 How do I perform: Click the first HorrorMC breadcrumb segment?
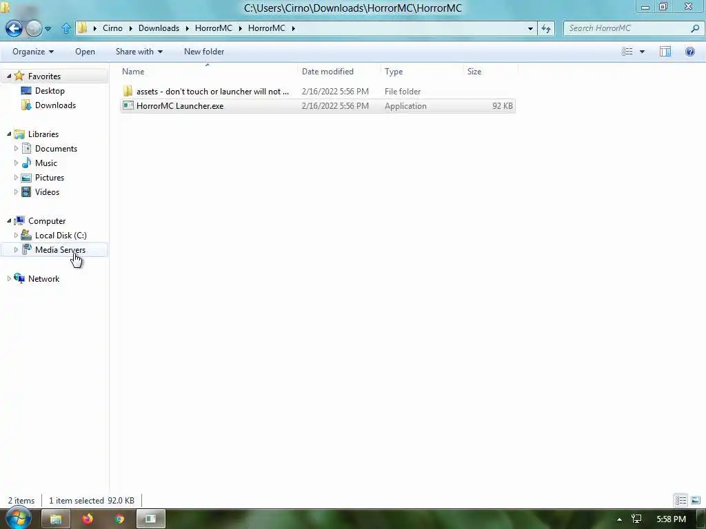click(x=214, y=28)
